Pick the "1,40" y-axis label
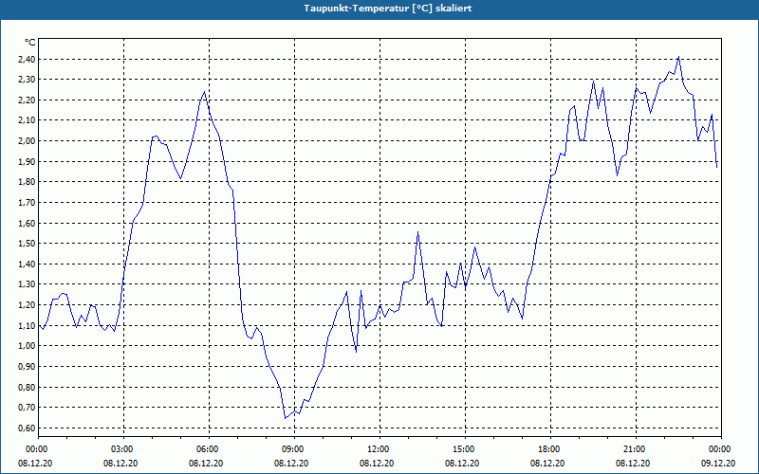The height and width of the screenshot is (474, 759). coord(27,264)
